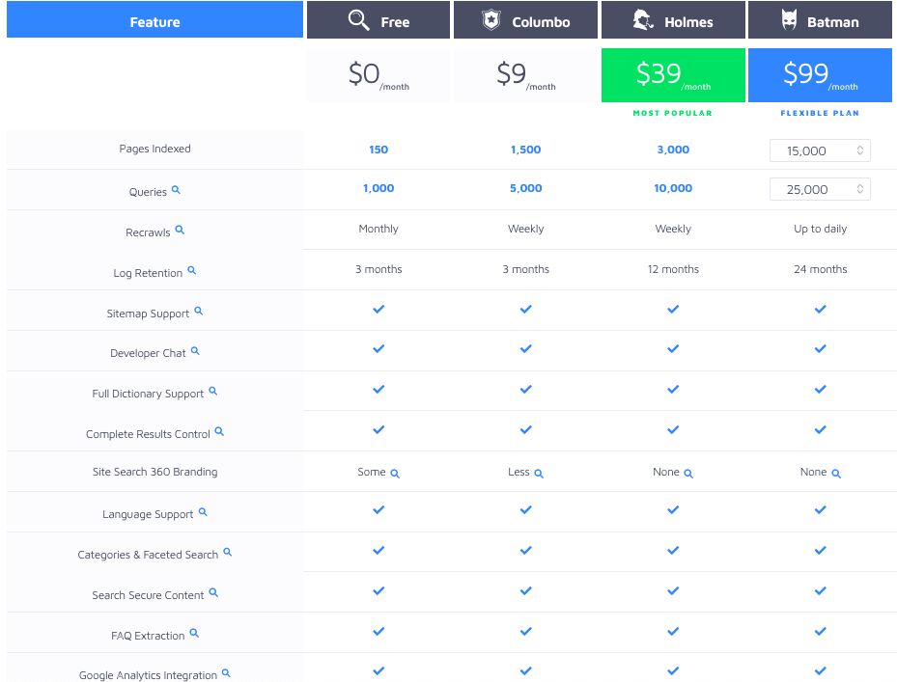Choose the blue $99 per month box
Viewport: 897px width, 682px height.
pyautogui.click(x=821, y=75)
